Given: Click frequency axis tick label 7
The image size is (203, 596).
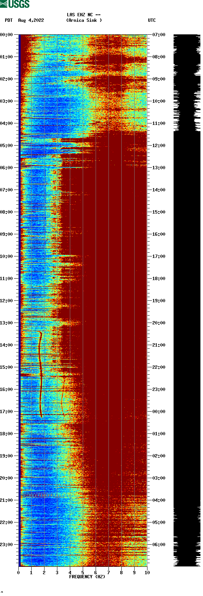Looking at the screenshot, I should pyautogui.click(x=108, y=572).
